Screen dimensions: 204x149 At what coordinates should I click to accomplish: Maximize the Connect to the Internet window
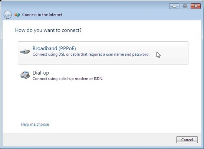tap(185, 6)
